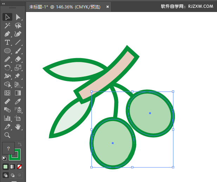Click center point of upper-right olive
The width and height of the screenshot is (217, 182).
tap(150, 113)
